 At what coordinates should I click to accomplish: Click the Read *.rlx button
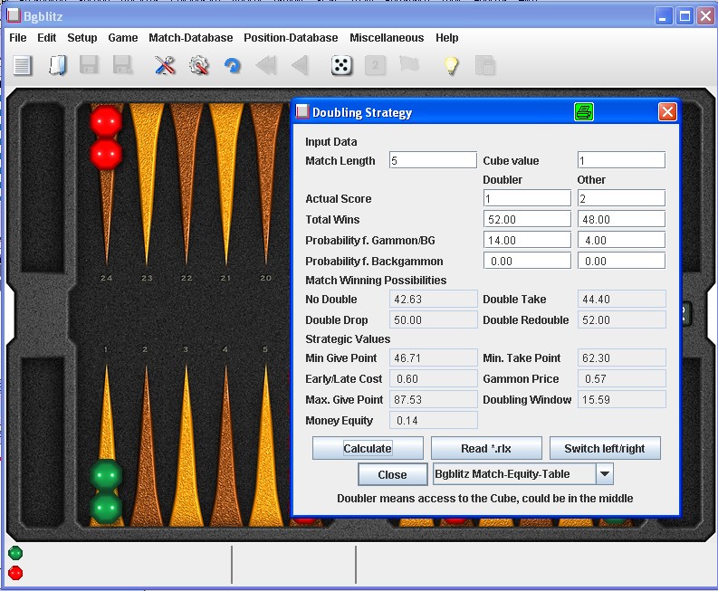click(x=486, y=448)
